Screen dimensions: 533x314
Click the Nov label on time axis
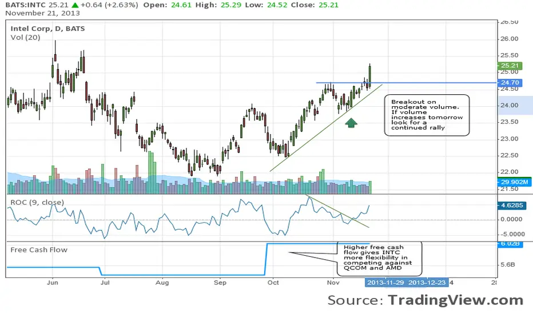pos(333,283)
